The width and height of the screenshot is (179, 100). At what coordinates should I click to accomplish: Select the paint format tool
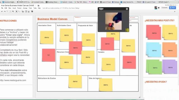7,12
